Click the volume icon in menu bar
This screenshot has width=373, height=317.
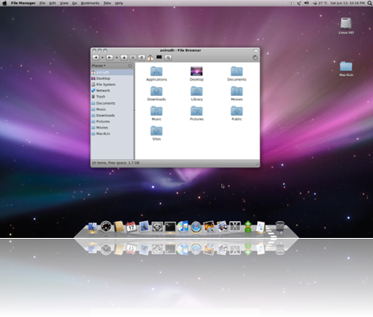coord(307,3)
